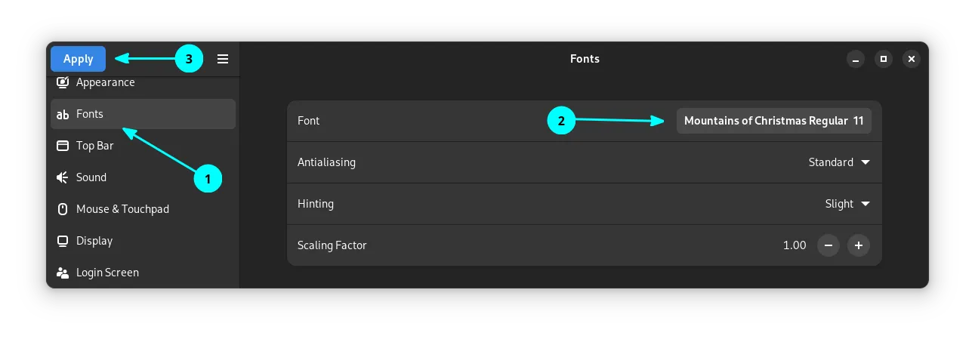The image size is (975, 339).
Task: Increase the Scaling Factor with plus
Action: pos(859,245)
